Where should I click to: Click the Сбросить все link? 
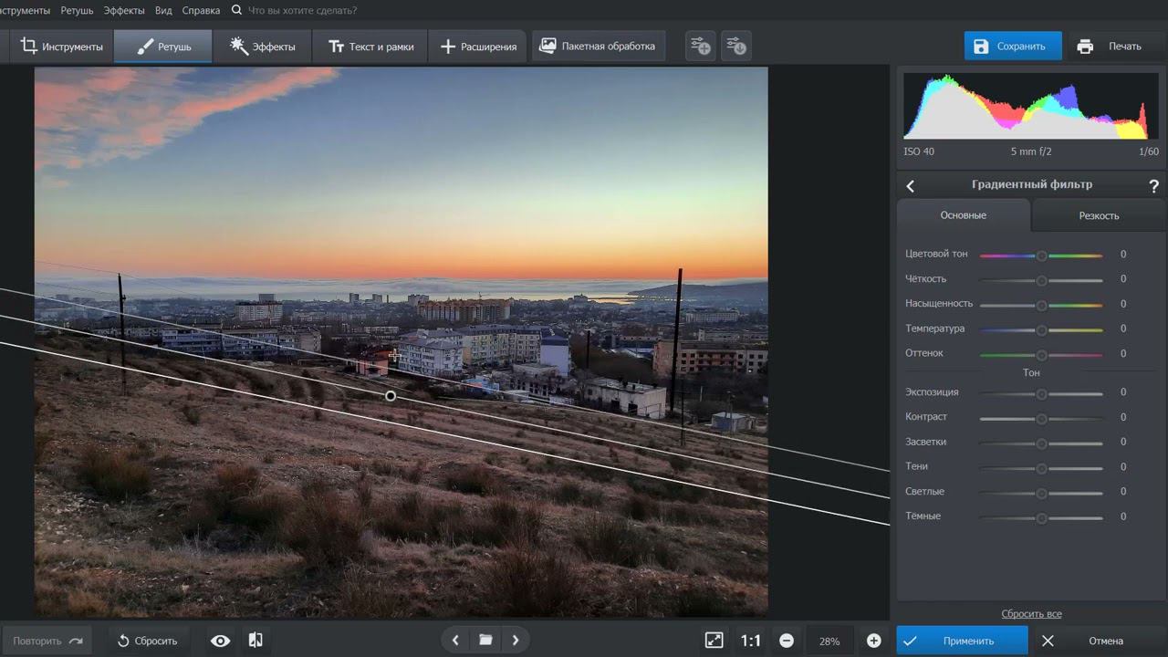point(1031,614)
